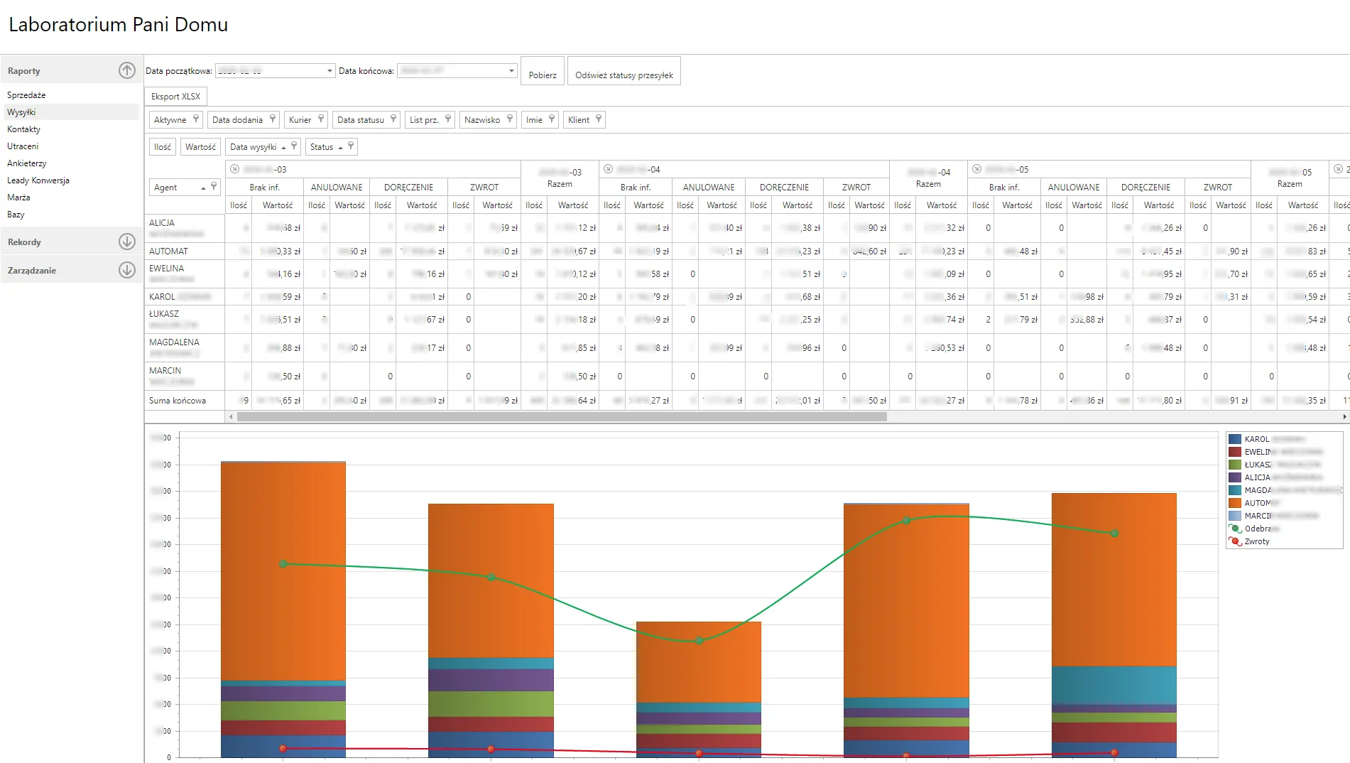1350x763 pixels.
Task: Click Eksport XLSX button
Action: click(175, 97)
